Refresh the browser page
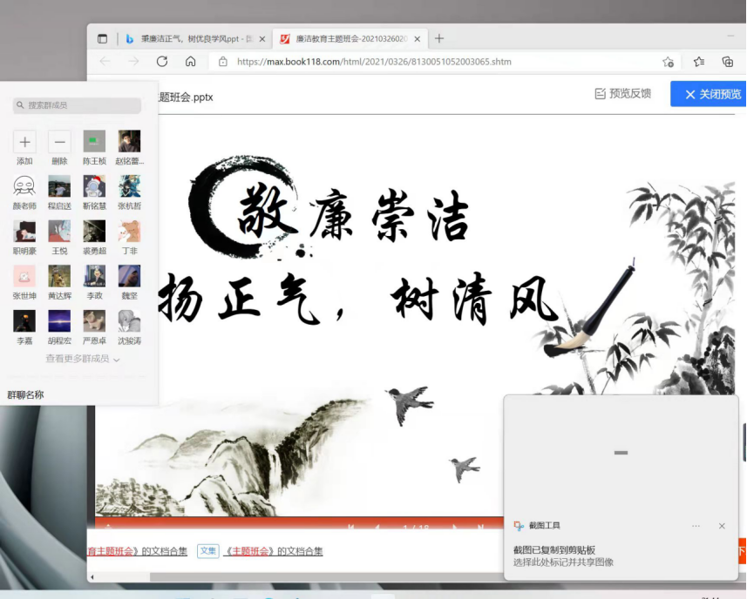Viewport: 747px width, 599px height. click(161, 62)
